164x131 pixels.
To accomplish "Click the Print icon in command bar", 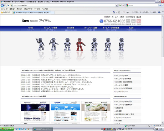I will click(128, 12).
